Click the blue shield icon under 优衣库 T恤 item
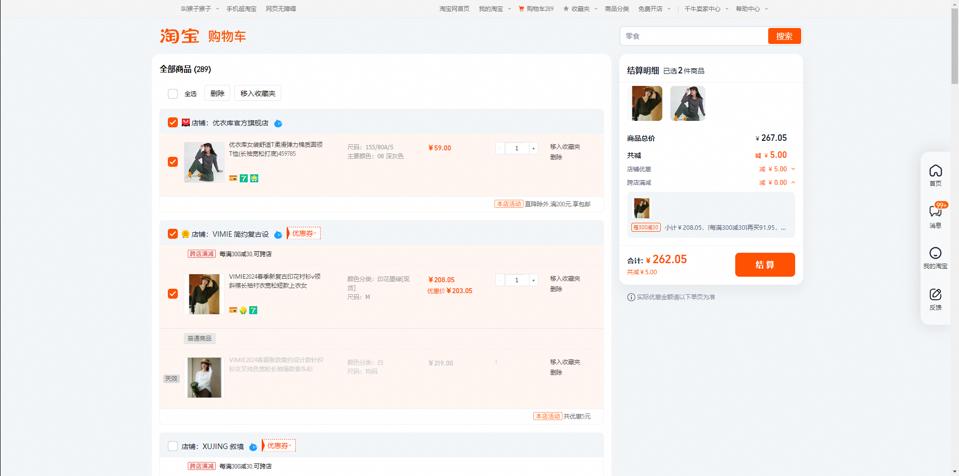The image size is (959, 476). (x=254, y=178)
